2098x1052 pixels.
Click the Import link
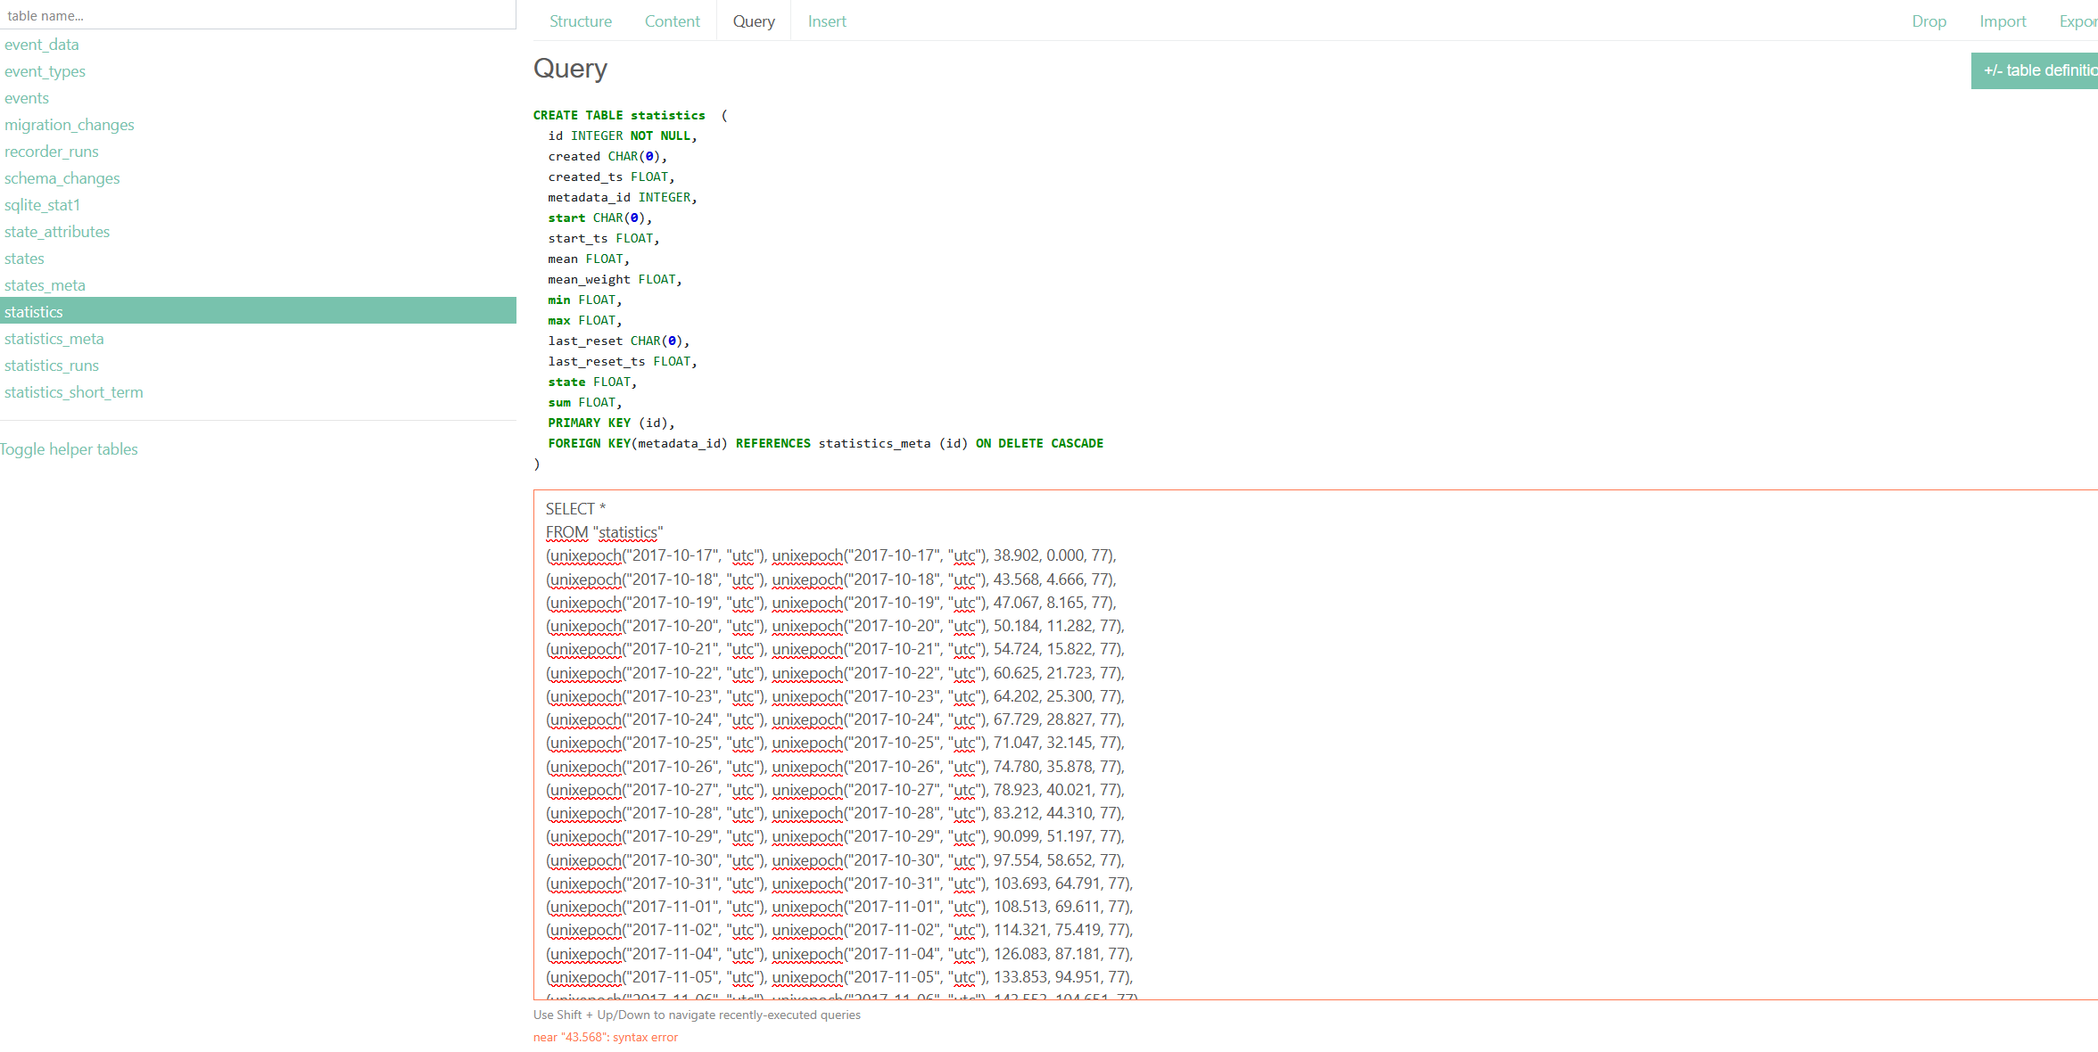[2003, 21]
